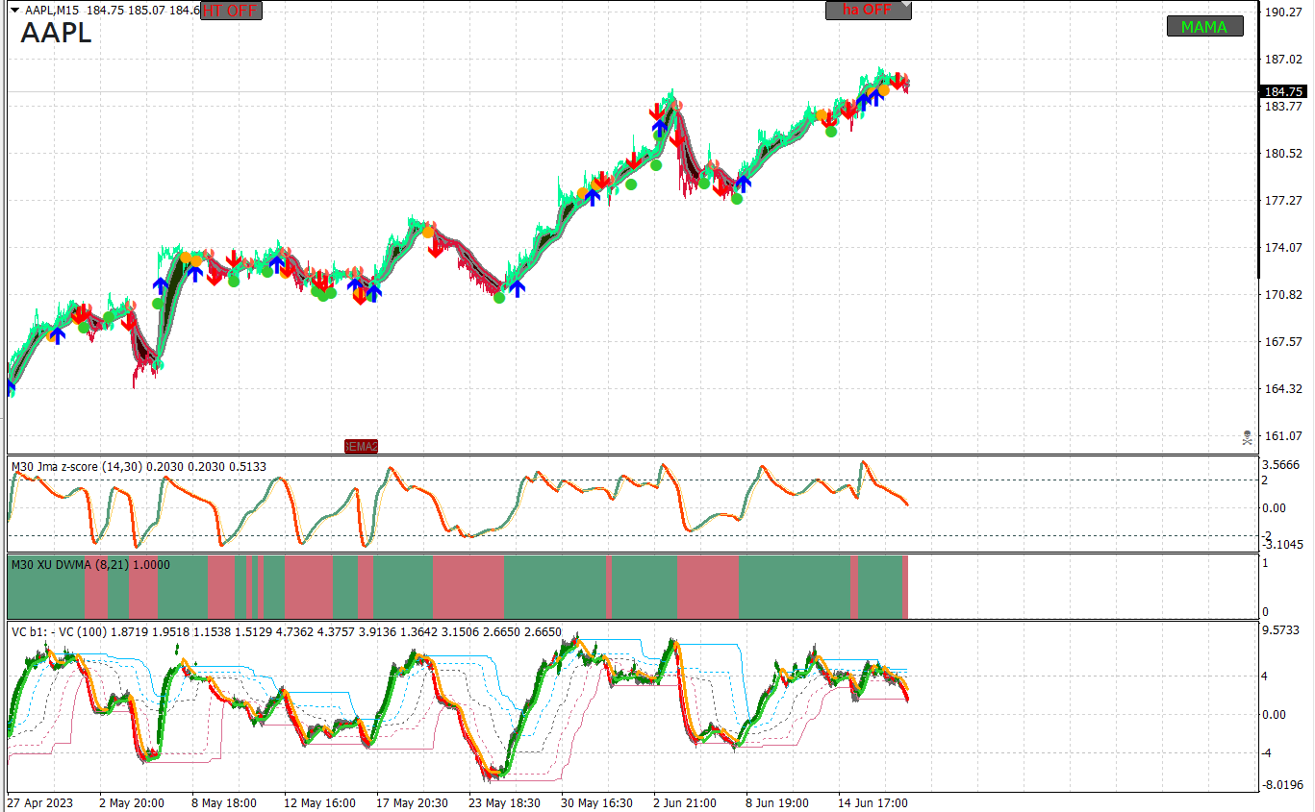1315x812 pixels.
Task: Click the 14 Jun 17:00 time label
Action: coord(873,803)
